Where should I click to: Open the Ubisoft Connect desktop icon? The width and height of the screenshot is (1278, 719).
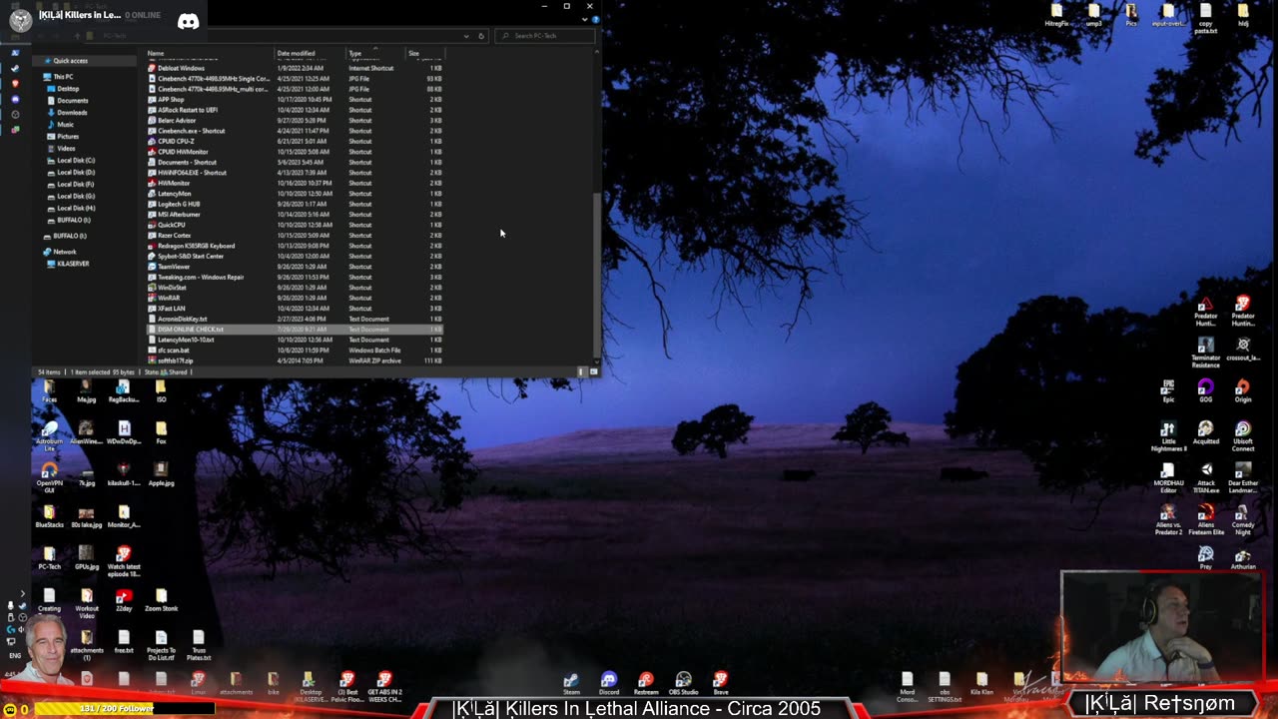click(x=1243, y=436)
